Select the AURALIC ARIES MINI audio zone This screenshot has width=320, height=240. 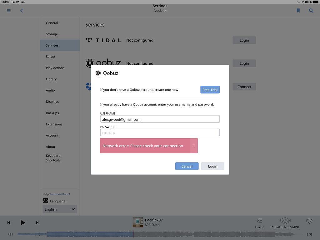pos(285,222)
